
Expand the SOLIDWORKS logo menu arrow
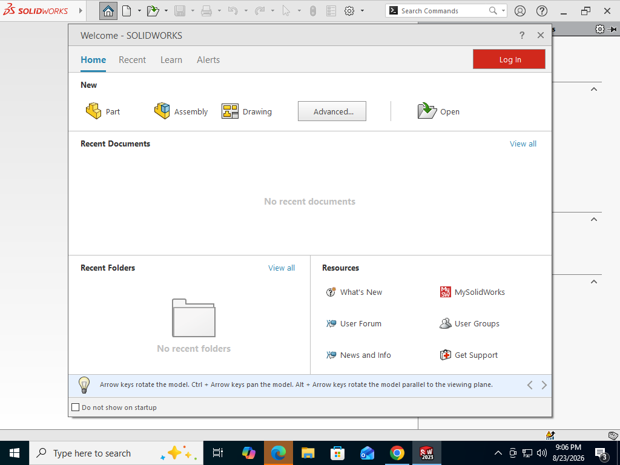[81, 11]
